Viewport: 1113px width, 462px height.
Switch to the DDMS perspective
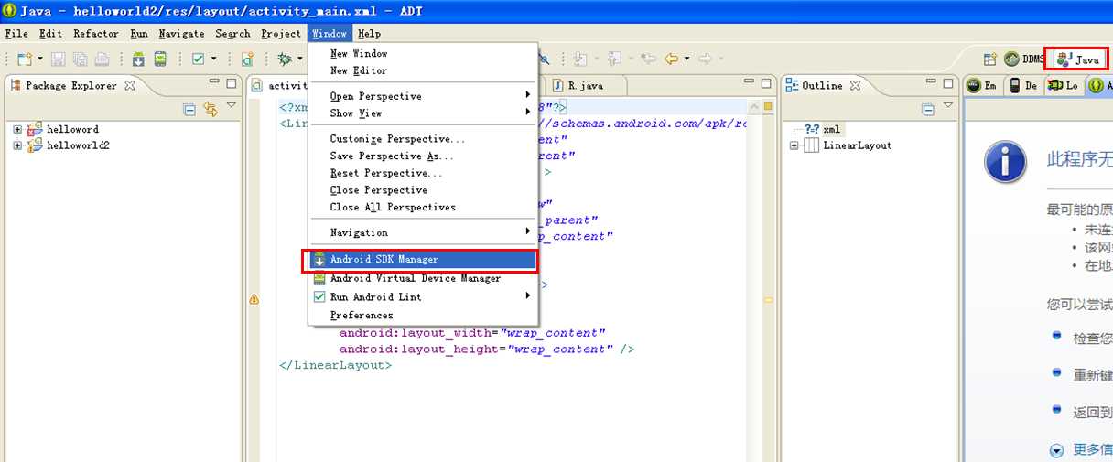pyautogui.click(x=1024, y=59)
